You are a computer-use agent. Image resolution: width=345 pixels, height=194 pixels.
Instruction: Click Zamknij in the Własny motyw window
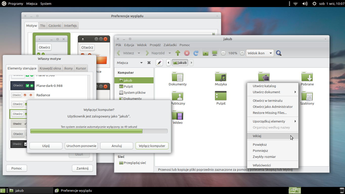point(82,168)
